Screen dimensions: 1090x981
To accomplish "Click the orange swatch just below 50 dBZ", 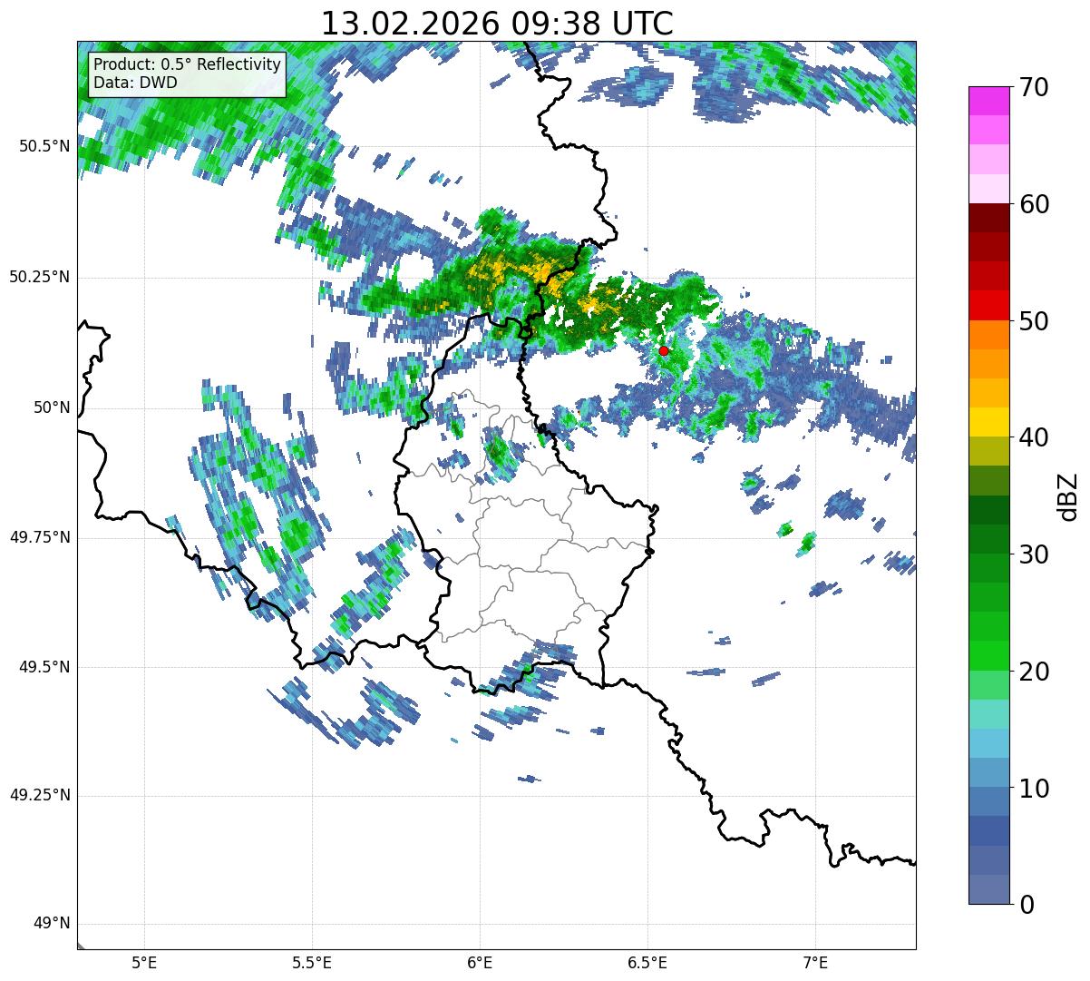I will [988, 335].
